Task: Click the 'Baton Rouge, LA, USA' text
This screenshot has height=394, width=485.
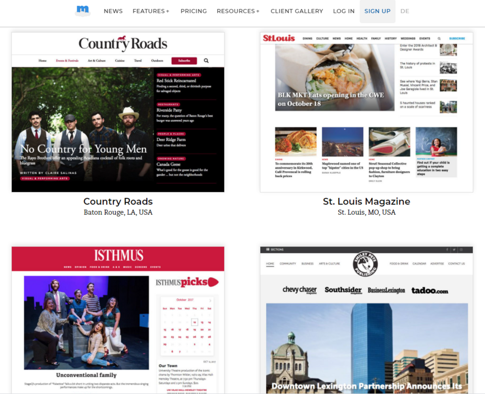Action: pyautogui.click(x=118, y=212)
